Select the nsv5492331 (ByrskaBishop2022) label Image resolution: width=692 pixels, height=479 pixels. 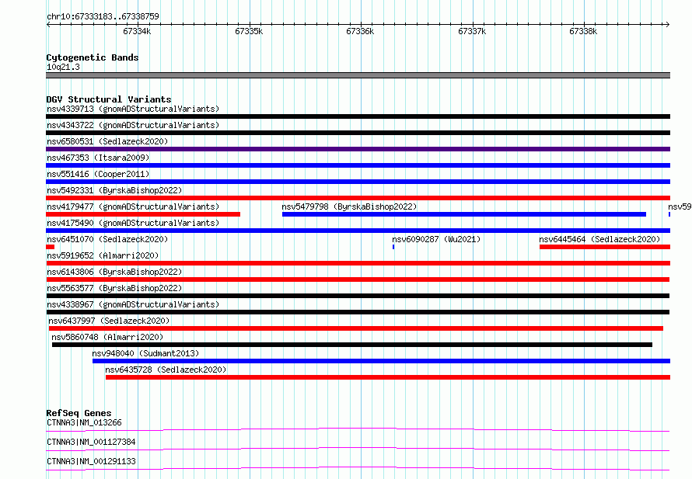tap(114, 190)
